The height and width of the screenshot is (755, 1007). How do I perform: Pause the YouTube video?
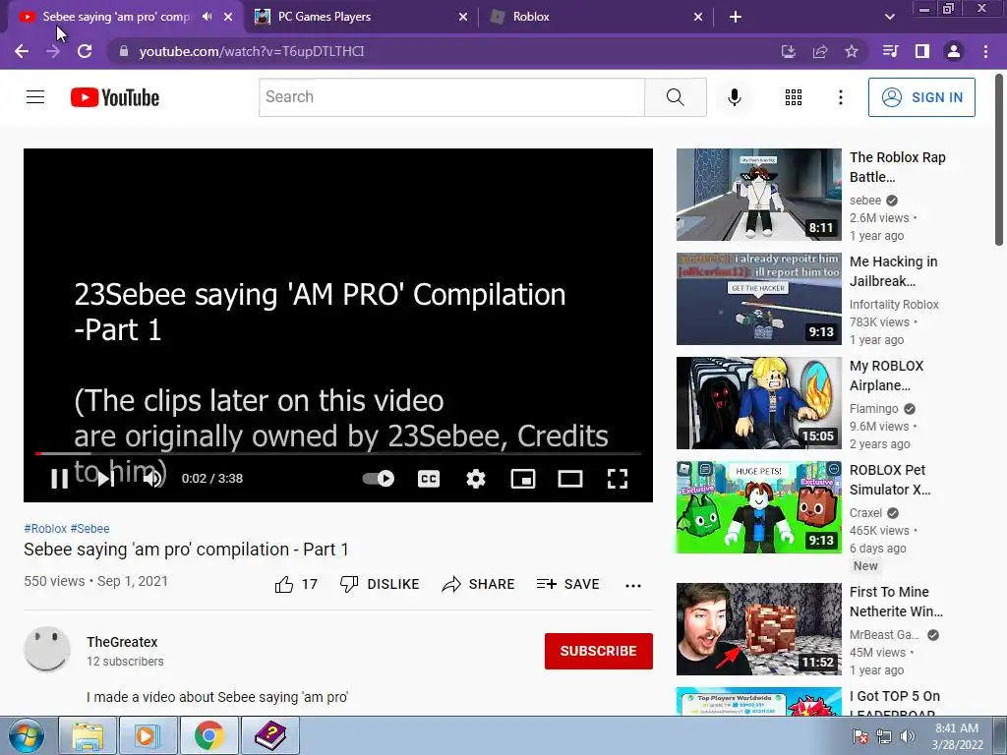[x=59, y=479]
